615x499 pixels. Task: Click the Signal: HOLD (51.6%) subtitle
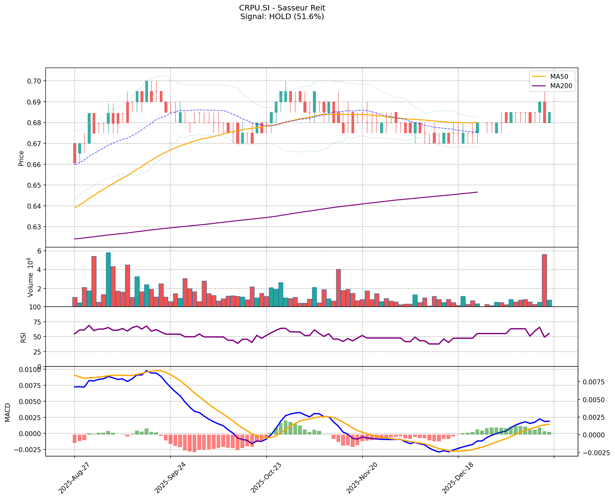(x=282, y=17)
